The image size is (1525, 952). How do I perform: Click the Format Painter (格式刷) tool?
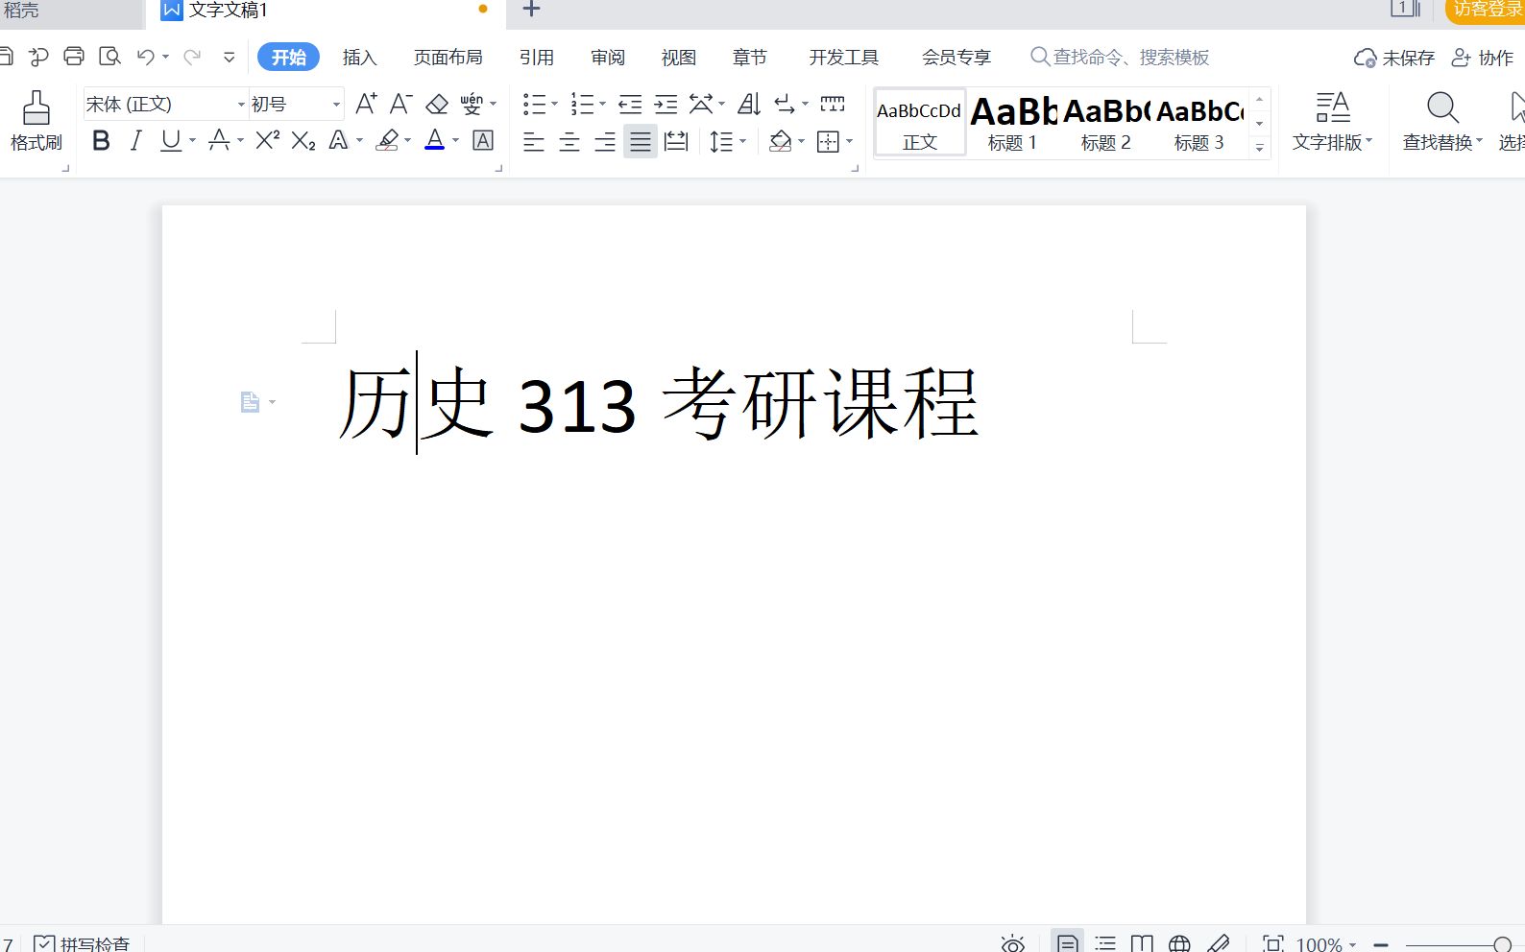point(36,121)
